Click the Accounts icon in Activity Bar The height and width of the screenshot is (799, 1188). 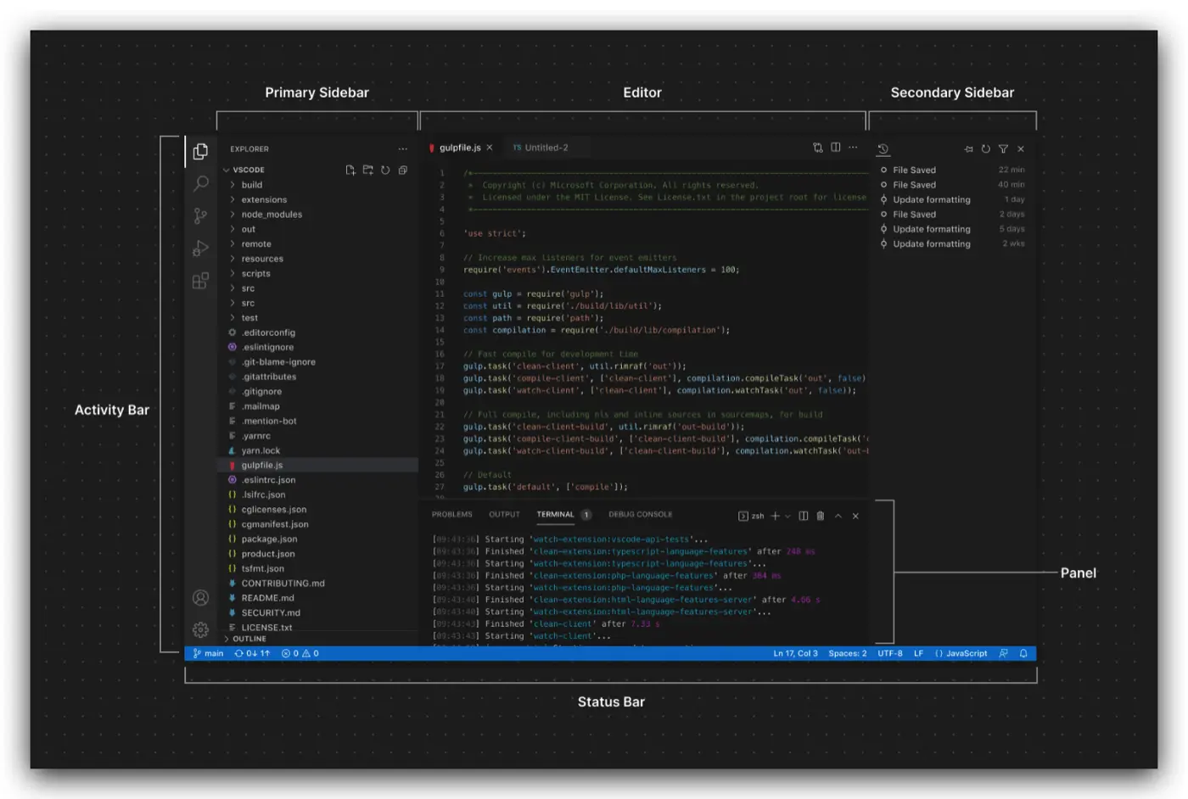pos(201,598)
